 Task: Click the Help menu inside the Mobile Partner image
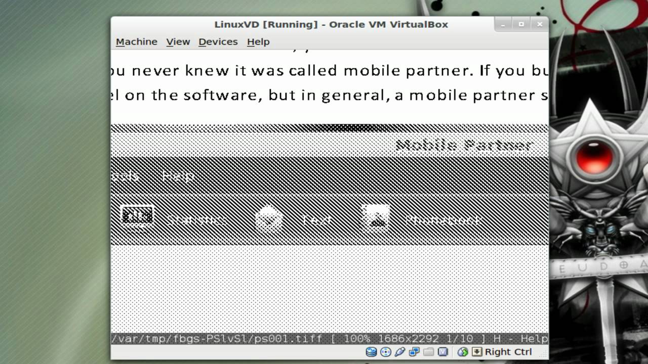(178, 176)
